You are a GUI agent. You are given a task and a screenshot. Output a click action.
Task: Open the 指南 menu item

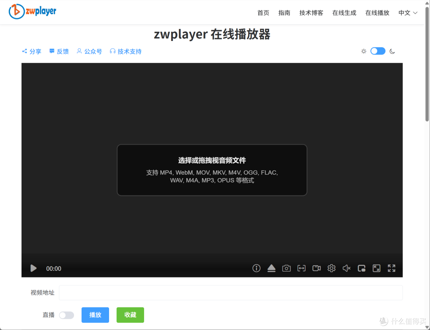pyautogui.click(x=284, y=13)
